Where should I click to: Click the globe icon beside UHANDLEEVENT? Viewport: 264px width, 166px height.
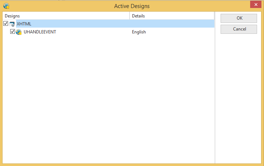coord(19,32)
